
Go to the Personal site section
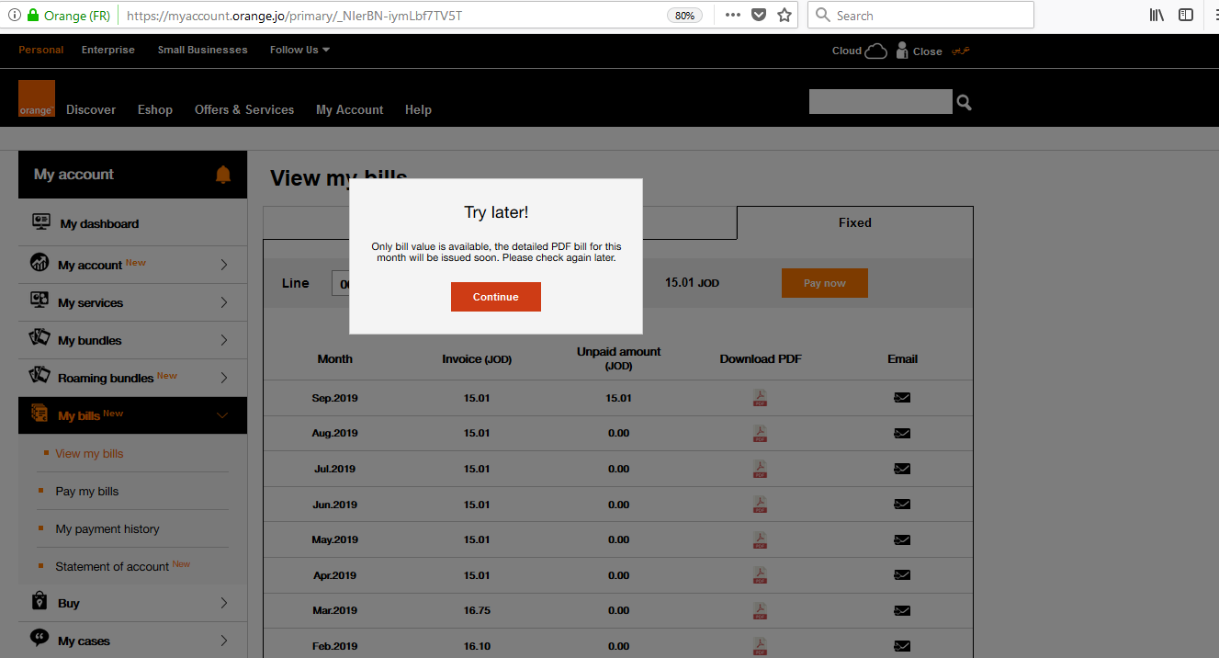click(x=41, y=50)
